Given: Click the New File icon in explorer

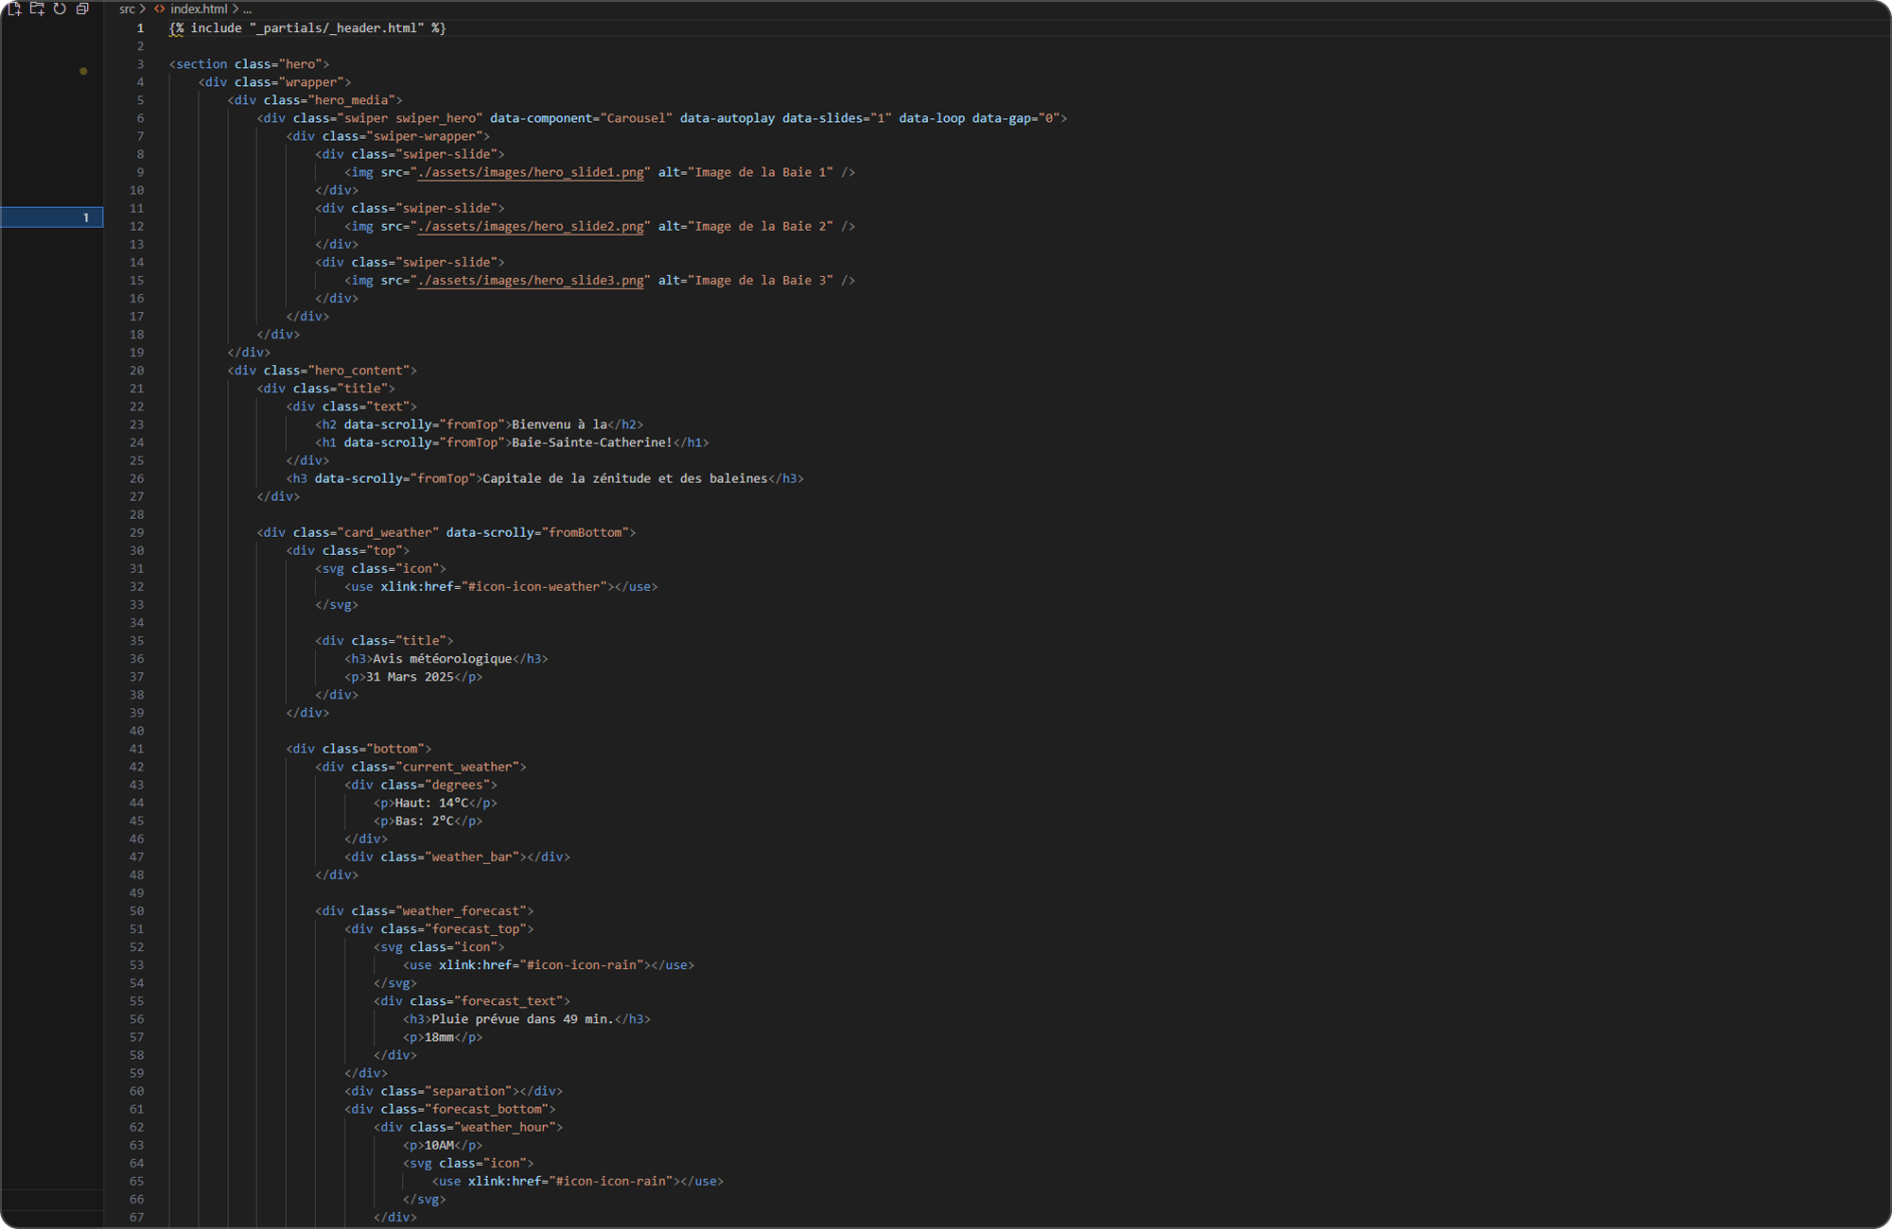Looking at the screenshot, I should [14, 9].
